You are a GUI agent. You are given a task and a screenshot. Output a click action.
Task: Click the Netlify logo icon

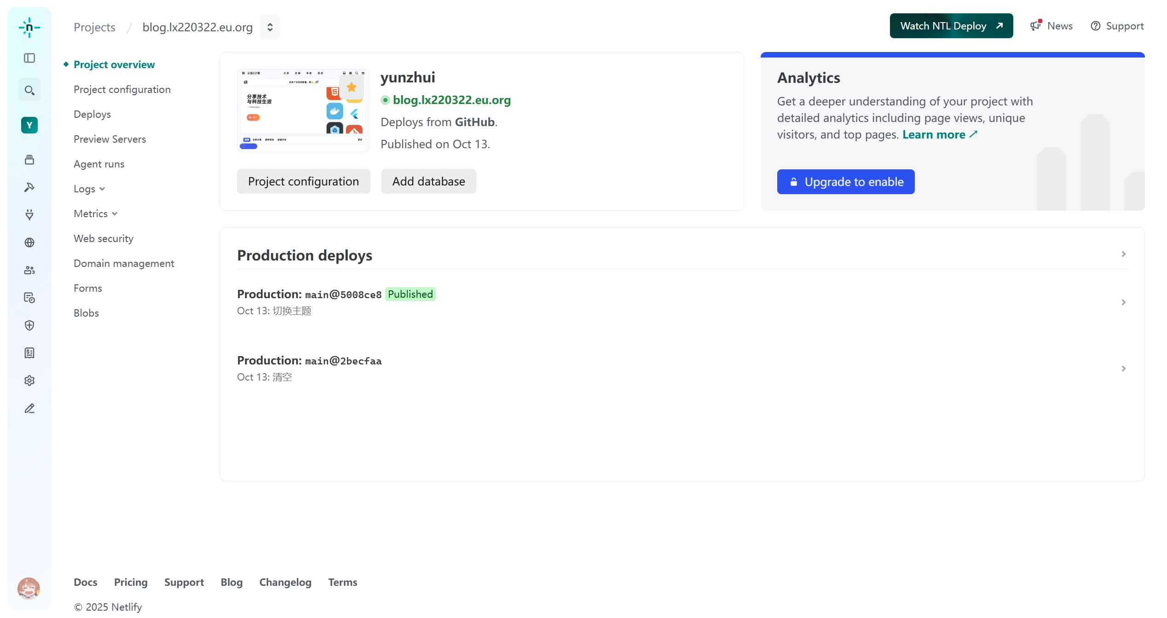coord(29,28)
